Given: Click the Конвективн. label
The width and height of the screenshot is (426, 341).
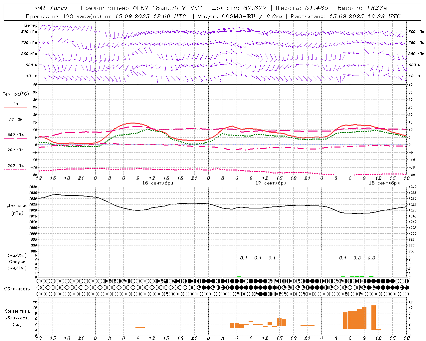Looking at the screenshot, I should pos(17,311).
